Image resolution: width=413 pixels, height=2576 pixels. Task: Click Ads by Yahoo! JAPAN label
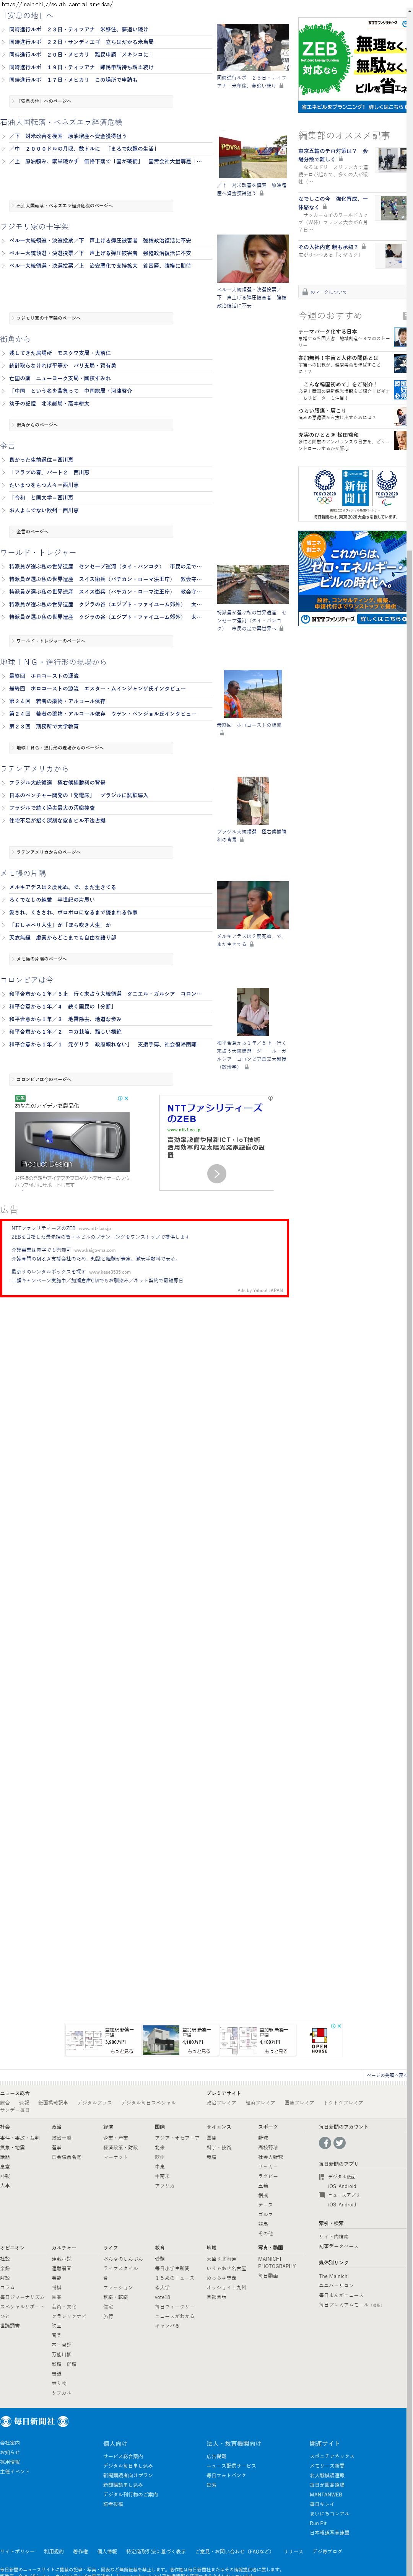tap(260, 1290)
